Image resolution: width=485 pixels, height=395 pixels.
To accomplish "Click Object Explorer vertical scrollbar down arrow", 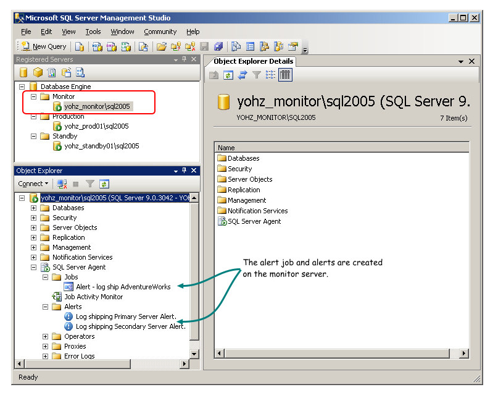I will (x=194, y=354).
